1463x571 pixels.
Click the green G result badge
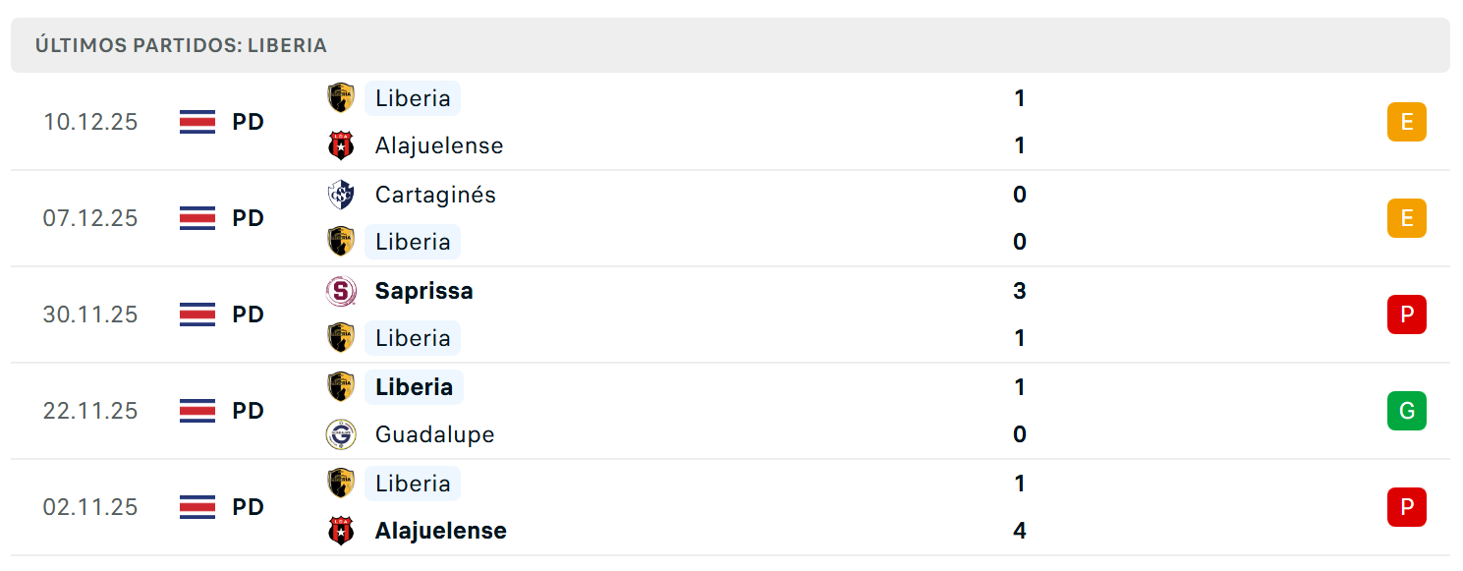click(x=1406, y=411)
